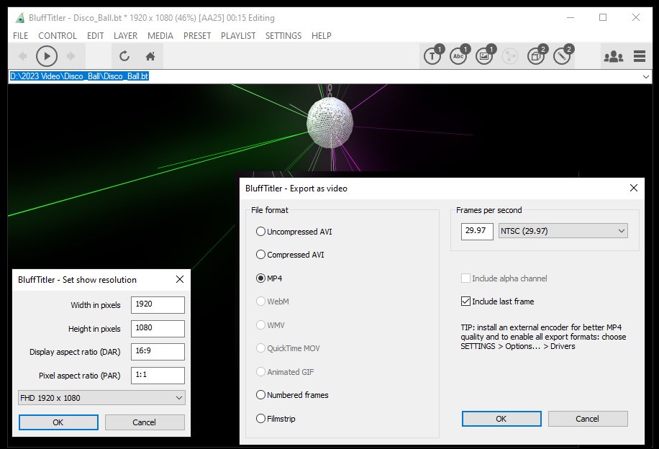Screen dimensions: 659x449
Task: Click the Pixel aspect ratio field
Action: 158,375
